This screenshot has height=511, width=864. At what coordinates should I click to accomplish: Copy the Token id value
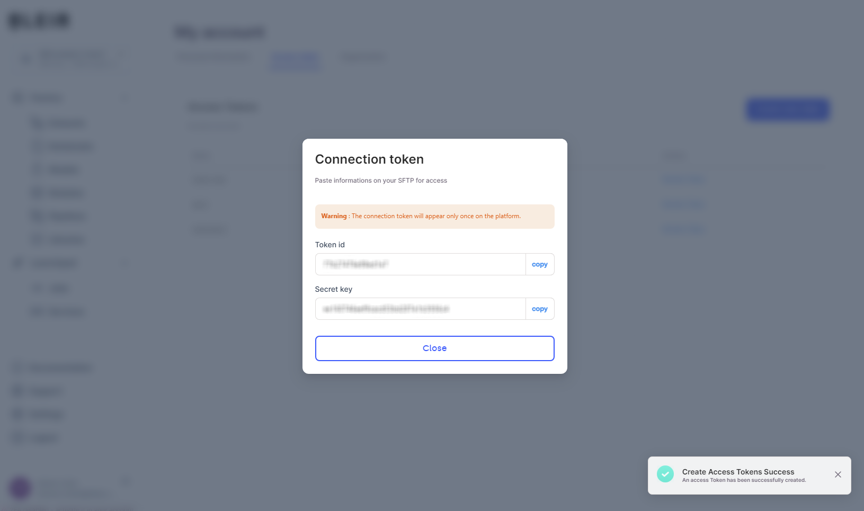pos(539,264)
